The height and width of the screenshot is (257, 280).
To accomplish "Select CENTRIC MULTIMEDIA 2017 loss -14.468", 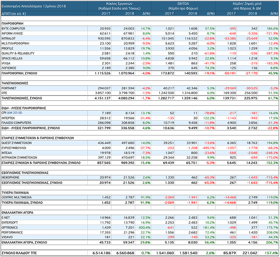I will 230,197.
